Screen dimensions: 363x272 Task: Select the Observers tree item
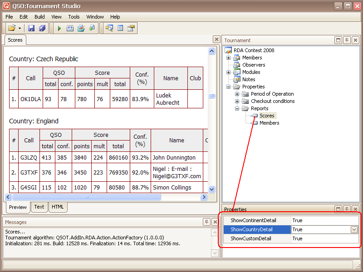[x=254, y=65]
